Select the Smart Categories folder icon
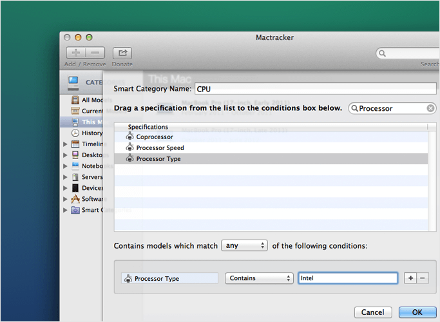Image resolution: width=440 pixels, height=322 pixels. (x=75, y=210)
